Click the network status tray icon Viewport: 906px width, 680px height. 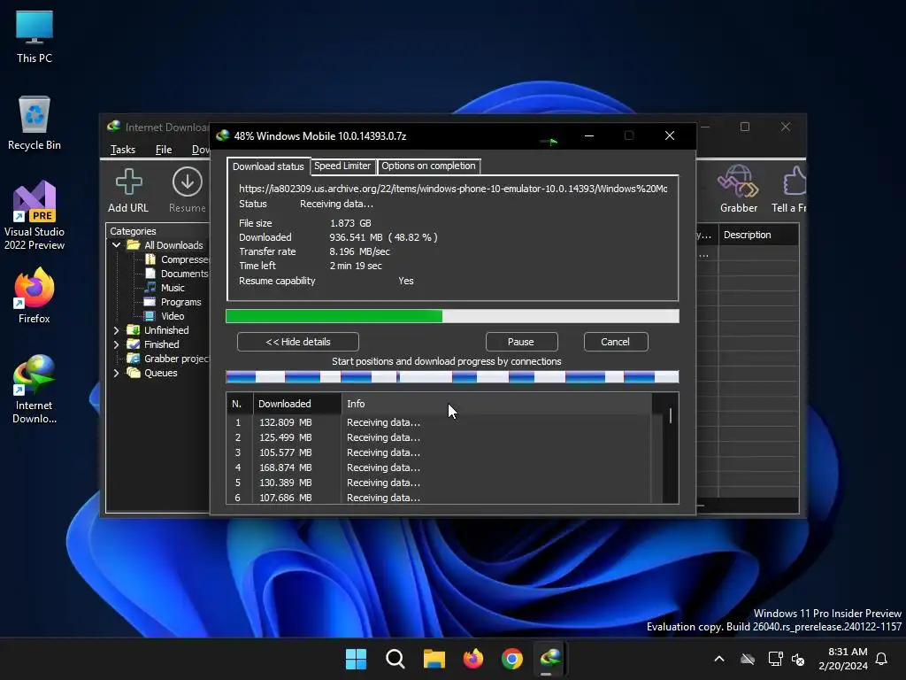coord(775,659)
